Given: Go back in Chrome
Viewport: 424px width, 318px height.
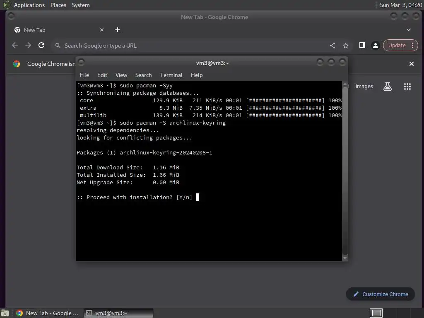Looking at the screenshot, I should coord(15,46).
